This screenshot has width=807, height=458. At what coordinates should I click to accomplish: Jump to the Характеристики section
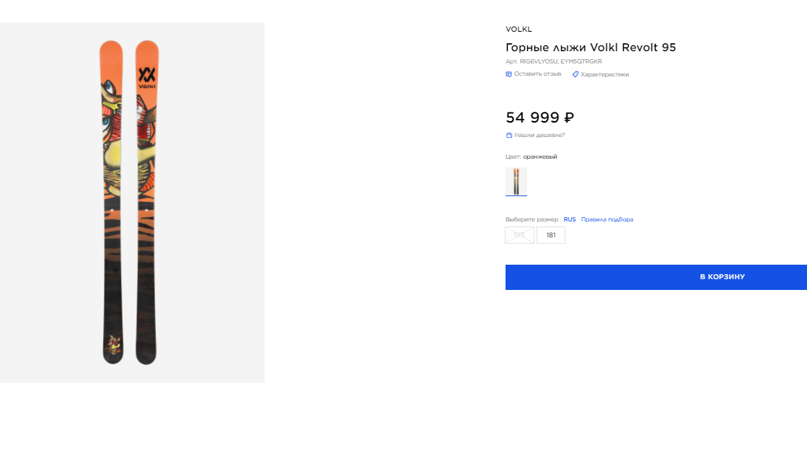coord(604,74)
